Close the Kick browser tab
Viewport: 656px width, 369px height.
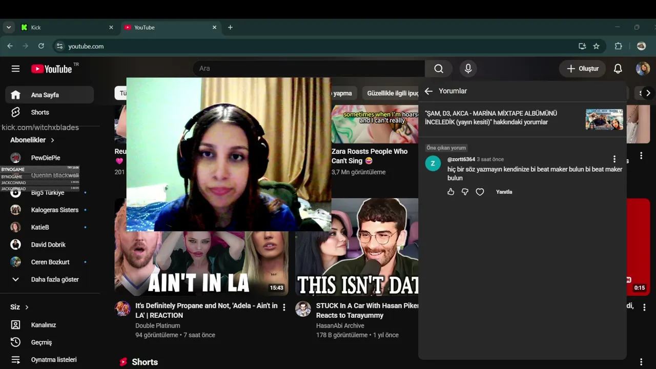(111, 27)
